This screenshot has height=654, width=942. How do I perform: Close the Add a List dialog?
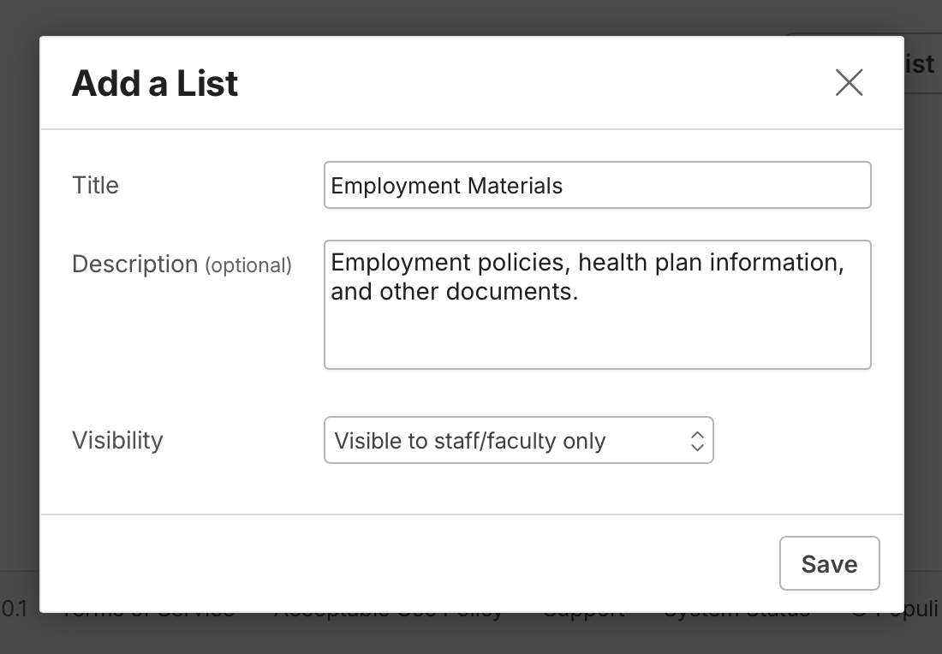pos(849,82)
